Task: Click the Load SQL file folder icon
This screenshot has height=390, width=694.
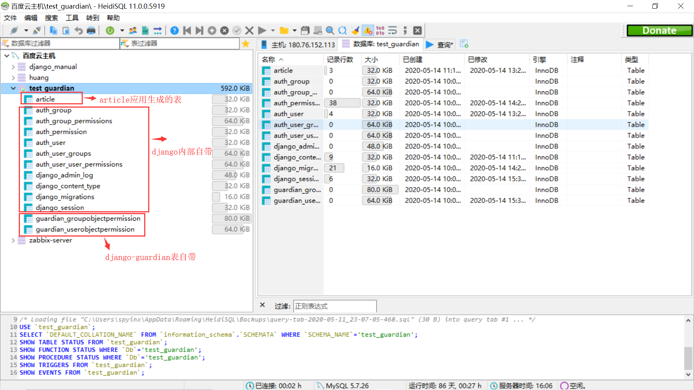Action: (x=284, y=31)
